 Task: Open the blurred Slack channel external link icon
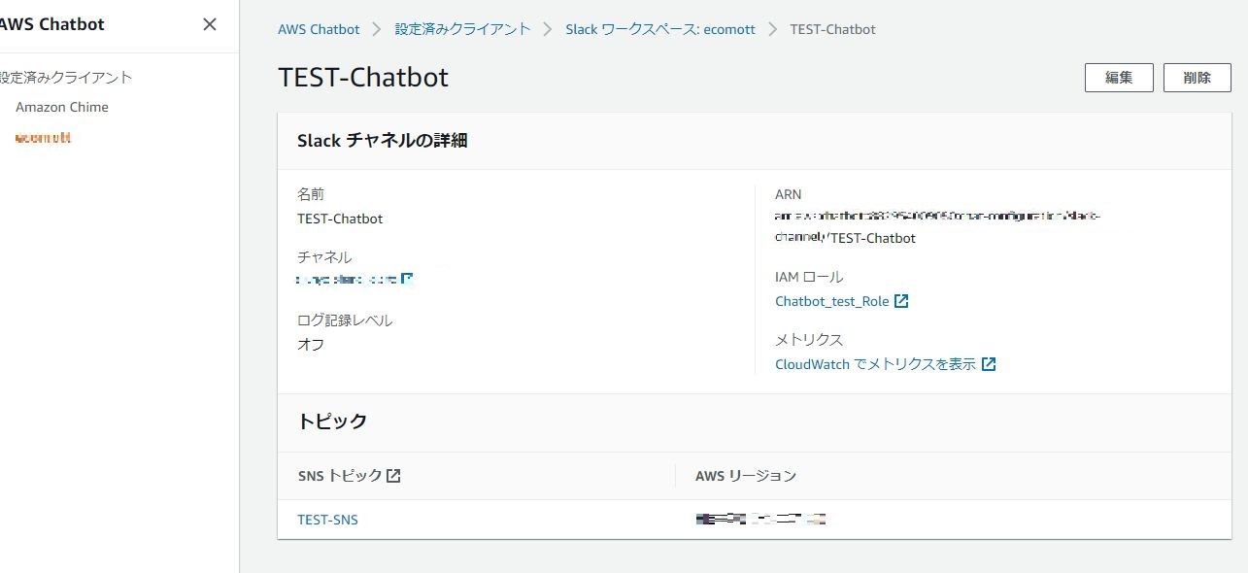coord(408,280)
